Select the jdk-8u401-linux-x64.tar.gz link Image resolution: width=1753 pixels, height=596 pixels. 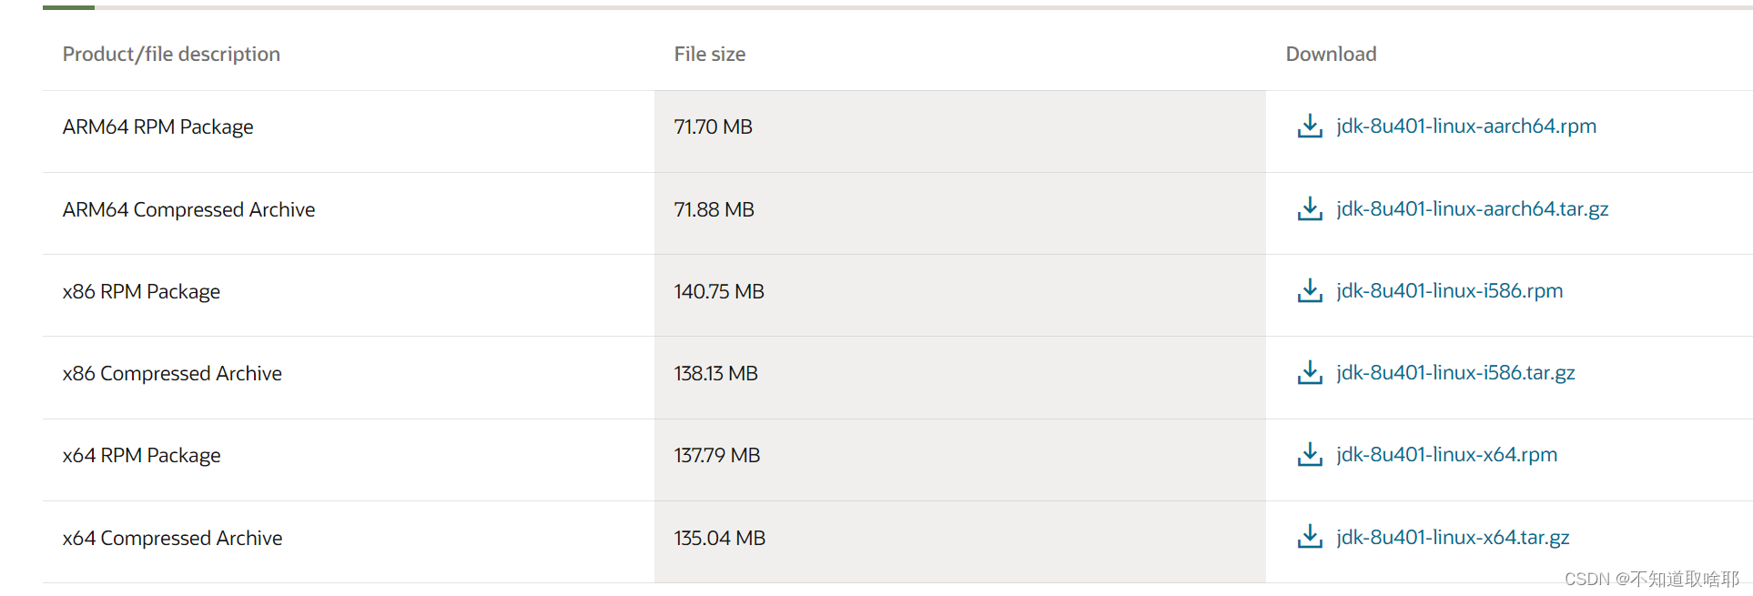[x=1453, y=538]
